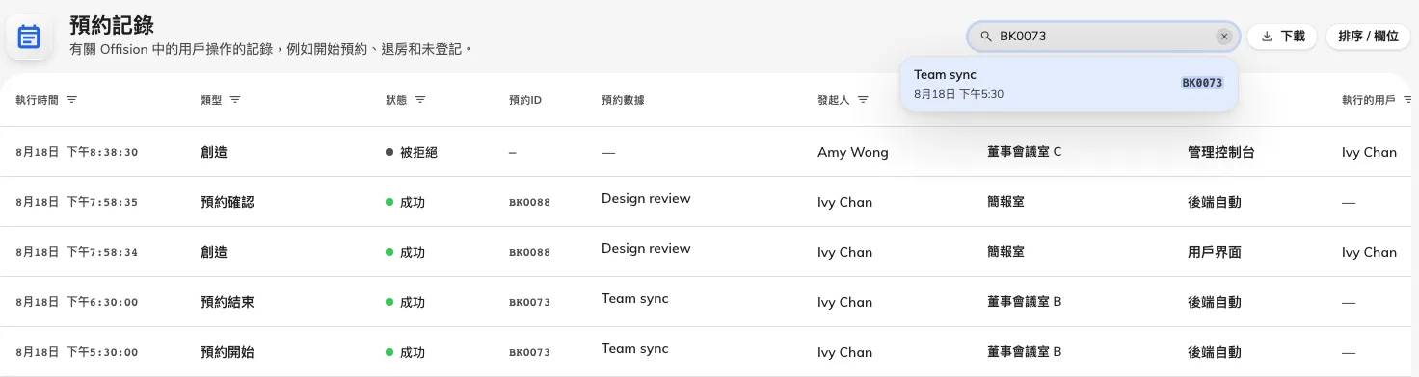Viewport: 1419px width, 377px height.
Task: Click 成功 status in the 預約確認 row
Action: coord(405,202)
